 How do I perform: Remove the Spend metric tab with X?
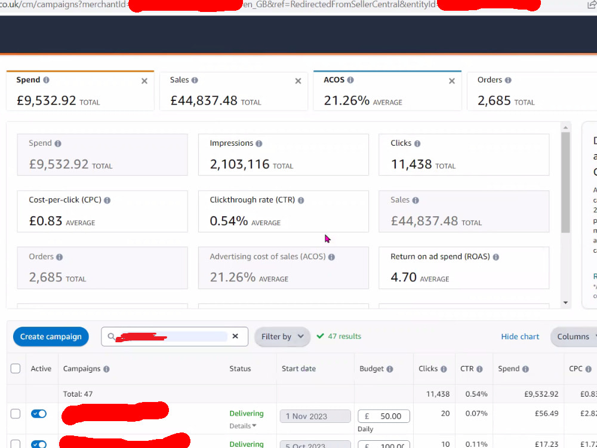coord(144,81)
